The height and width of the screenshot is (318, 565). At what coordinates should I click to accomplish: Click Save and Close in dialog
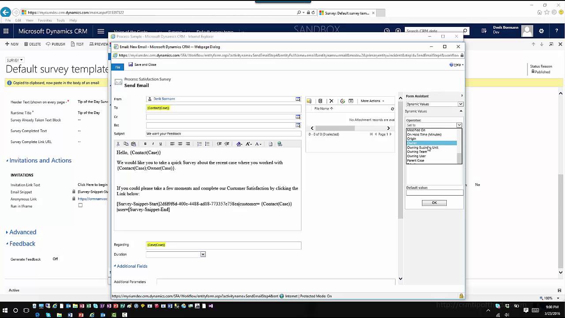click(x=142, y=64)
